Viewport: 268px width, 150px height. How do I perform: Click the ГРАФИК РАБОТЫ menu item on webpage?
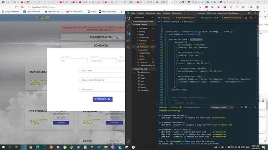101,37
